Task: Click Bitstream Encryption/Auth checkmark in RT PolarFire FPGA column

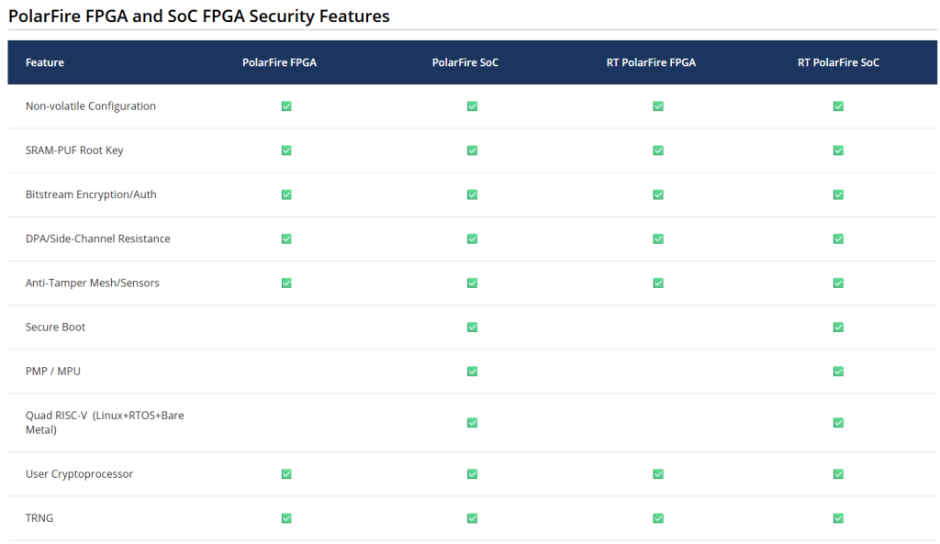Action: pyautogui.click(x=658, y=194)
